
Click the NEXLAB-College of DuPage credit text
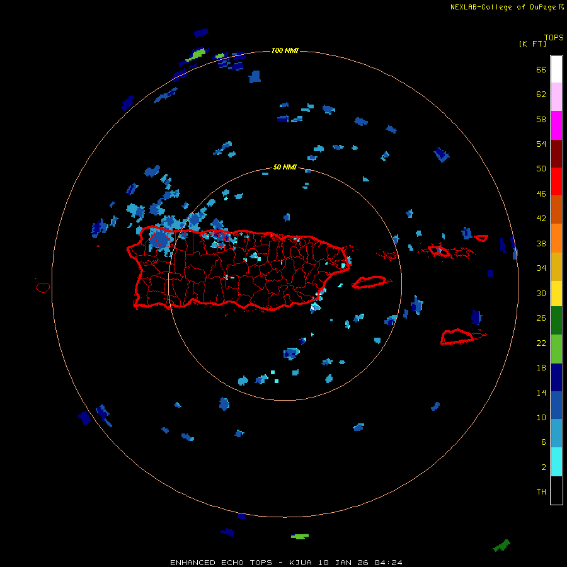[x=503, y=7]
